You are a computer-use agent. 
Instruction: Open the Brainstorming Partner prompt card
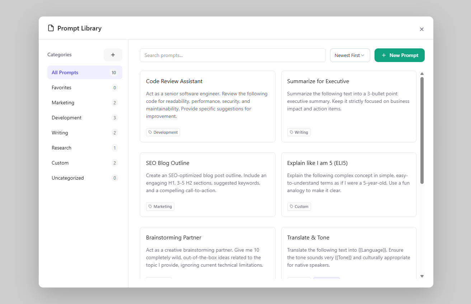click(x=208, y=253)
